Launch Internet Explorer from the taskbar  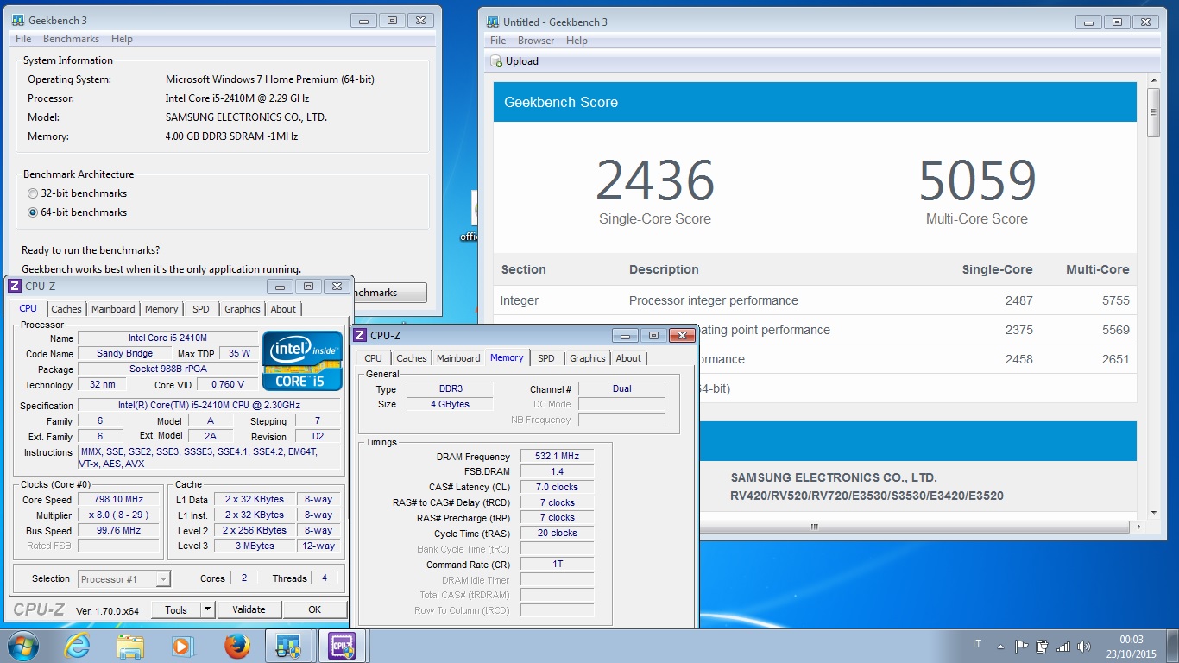pyautogui.click(x=77, y=646)
